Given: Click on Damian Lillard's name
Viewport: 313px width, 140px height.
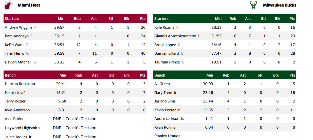Looking at the screenshot, I should 167,53.
